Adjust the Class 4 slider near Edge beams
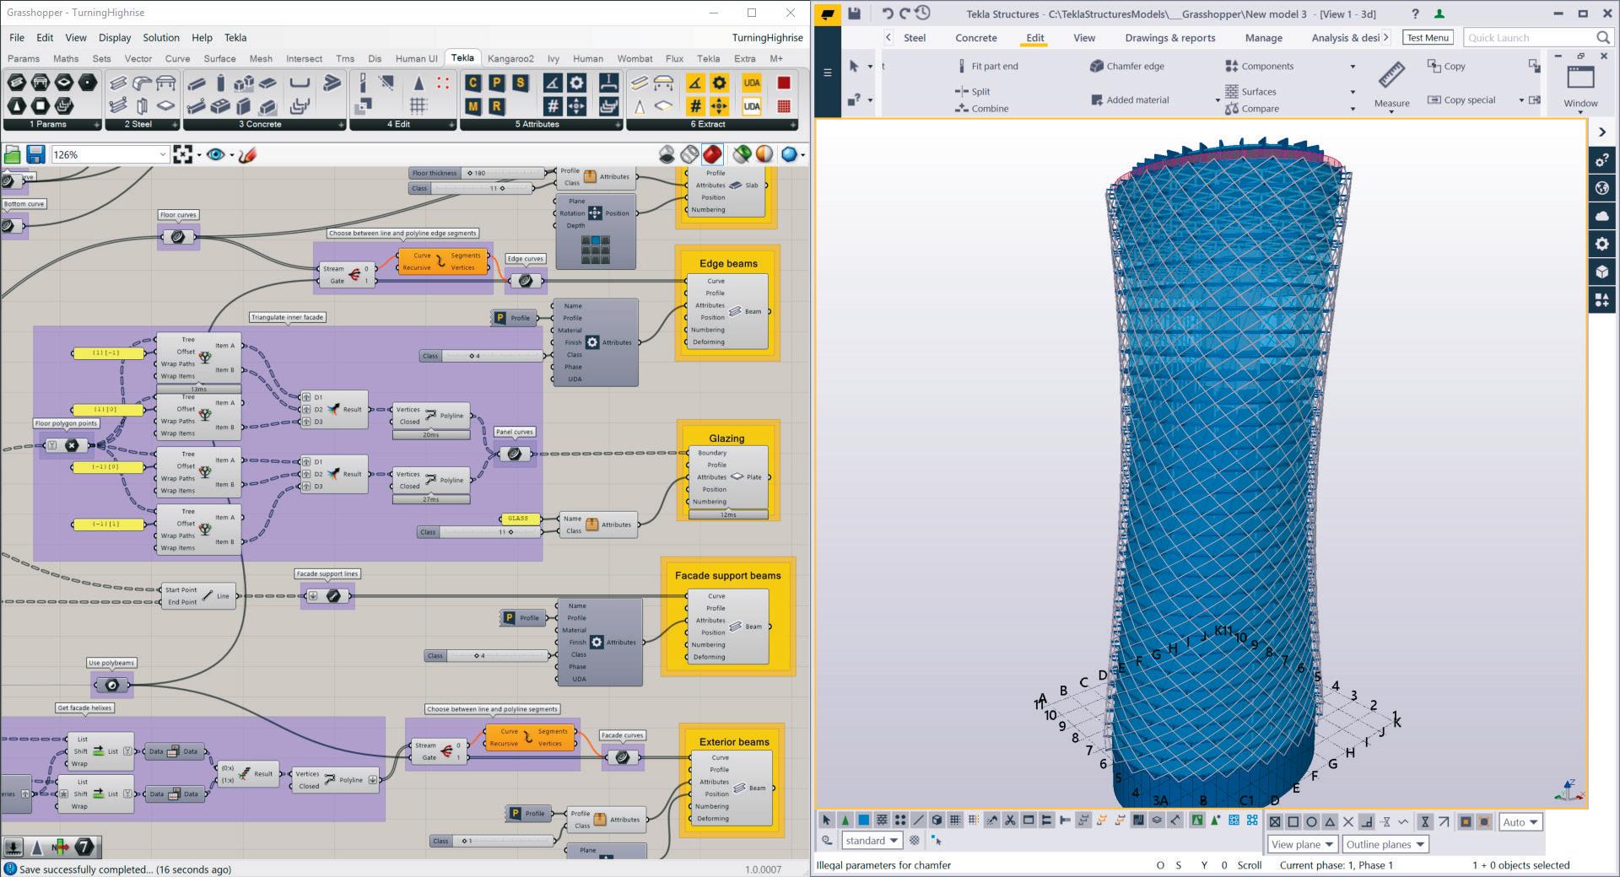The height and width of the screenshot is (877, 1620). 481,356
